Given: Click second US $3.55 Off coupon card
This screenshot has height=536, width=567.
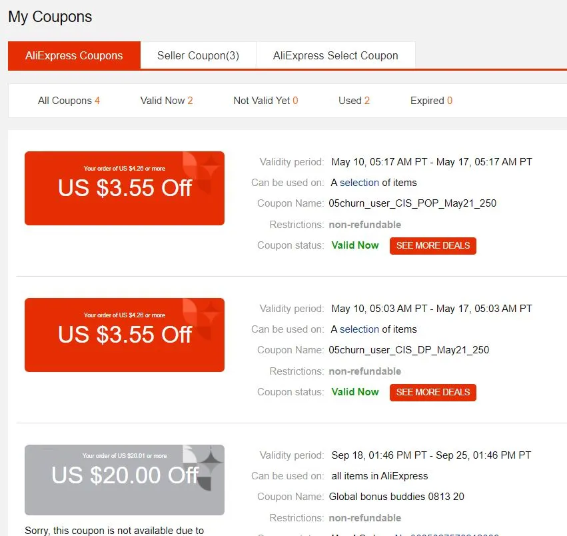Looking at the screenshot, I should click(x=125, y=335).
